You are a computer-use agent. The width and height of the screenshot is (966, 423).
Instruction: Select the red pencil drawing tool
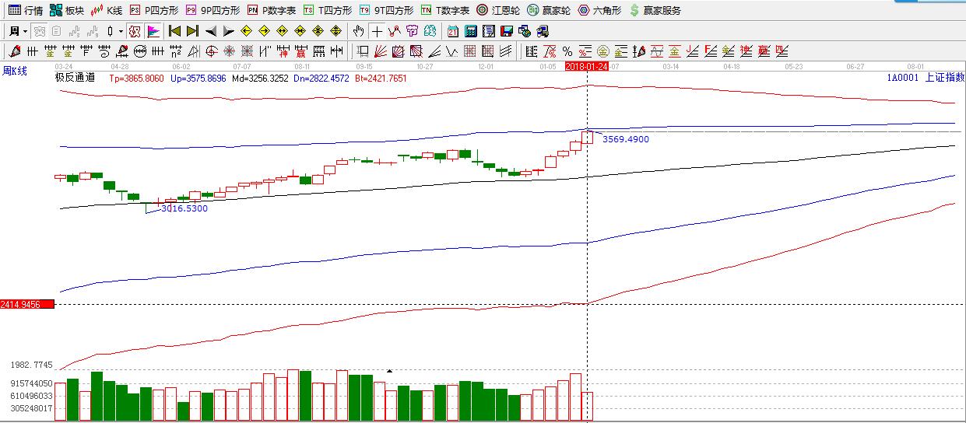pyautogui.click(x=14, y=51)
